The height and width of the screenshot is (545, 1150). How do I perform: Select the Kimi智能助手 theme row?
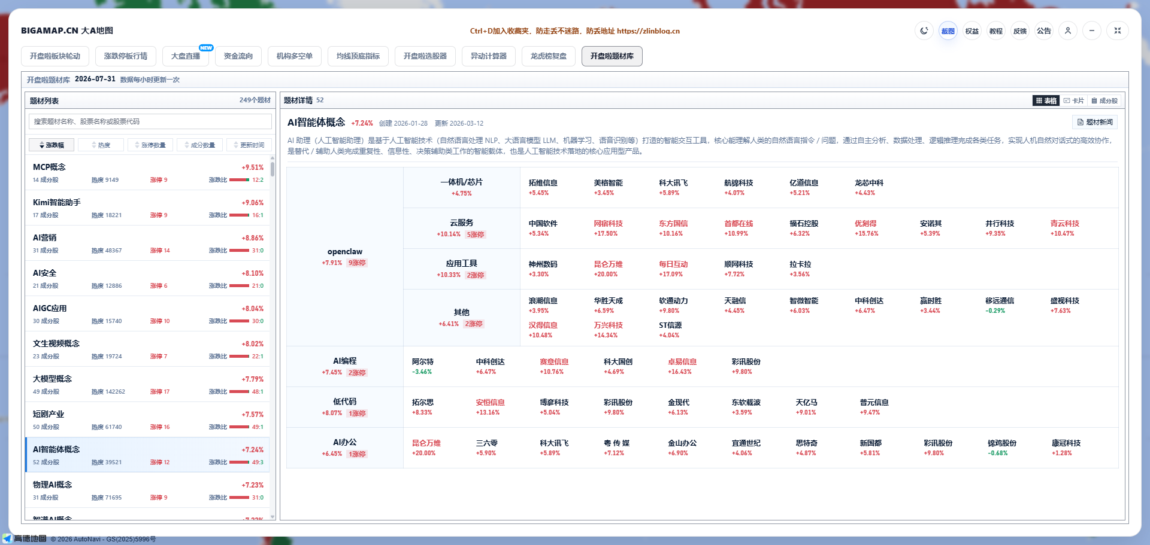[x=148, y=208]
